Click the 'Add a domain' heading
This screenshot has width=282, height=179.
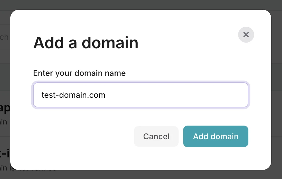click(x=86, y=43)
